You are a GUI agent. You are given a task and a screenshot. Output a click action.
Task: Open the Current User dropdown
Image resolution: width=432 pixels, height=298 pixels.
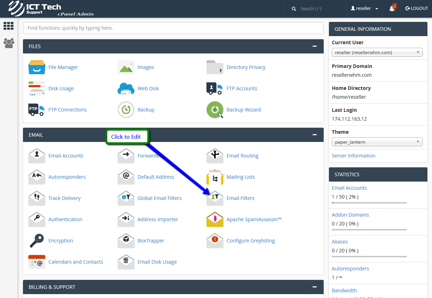pyautogui.click(x=377, y=52)
